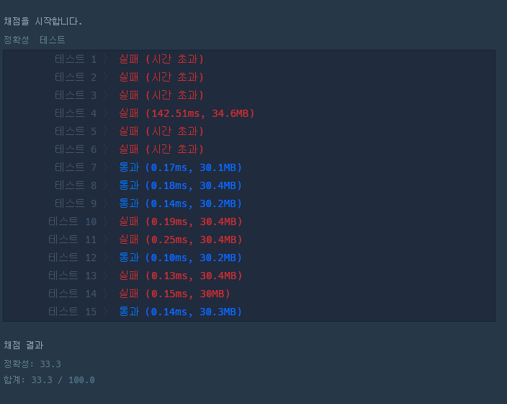Viewport: 507px width, 404px height.
Task: Select the '채점을 시작합니다.' heading text
Action: [x=42, y=22]
